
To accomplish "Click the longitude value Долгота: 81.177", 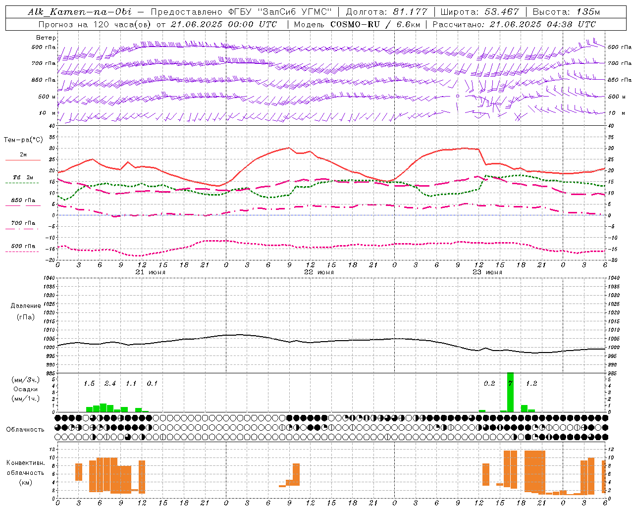I will tap(386, 12).
